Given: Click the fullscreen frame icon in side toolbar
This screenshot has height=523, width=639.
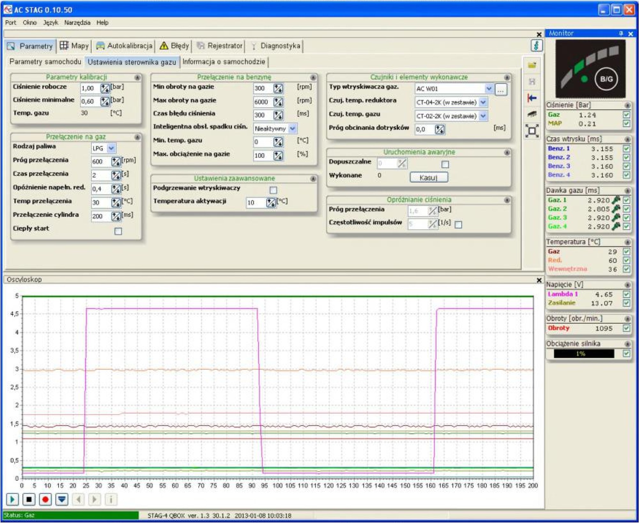Looking at the screenshot, I should click(532, 131).
